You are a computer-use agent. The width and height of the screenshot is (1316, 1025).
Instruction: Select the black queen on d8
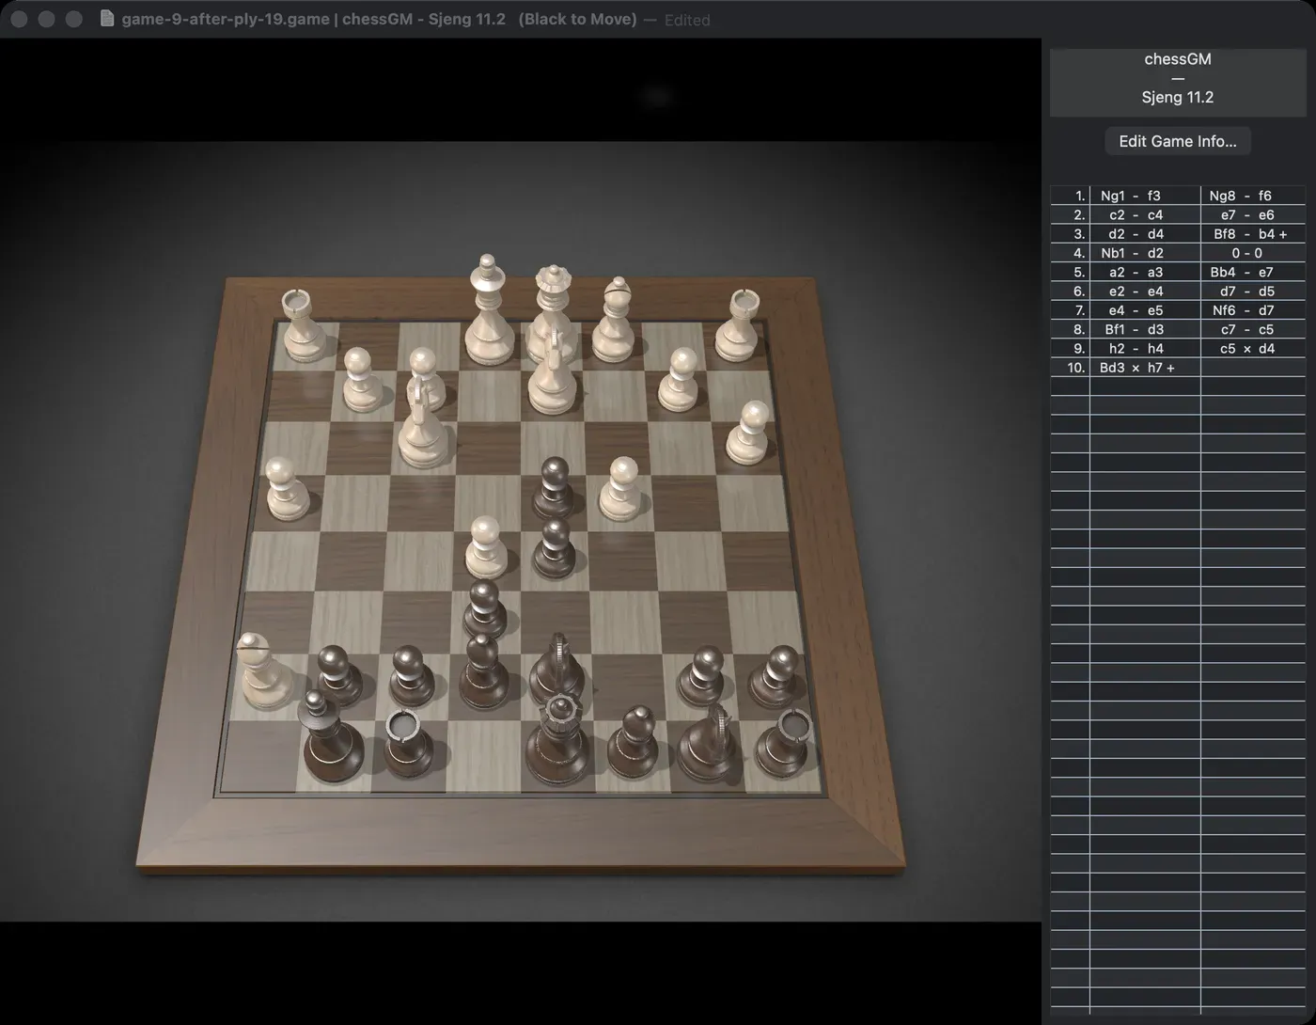[558, 741]
